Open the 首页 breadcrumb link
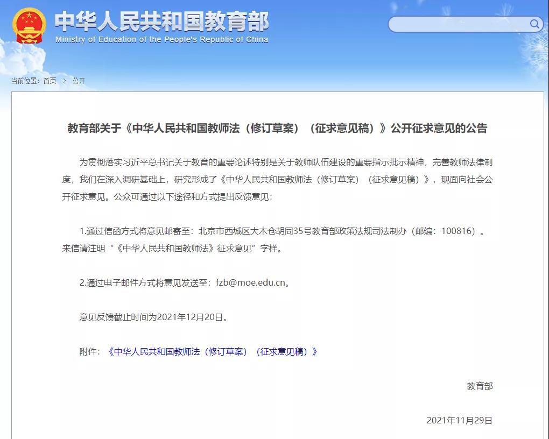The height and width of the screenshot is (439, 549). coord(50,81)
